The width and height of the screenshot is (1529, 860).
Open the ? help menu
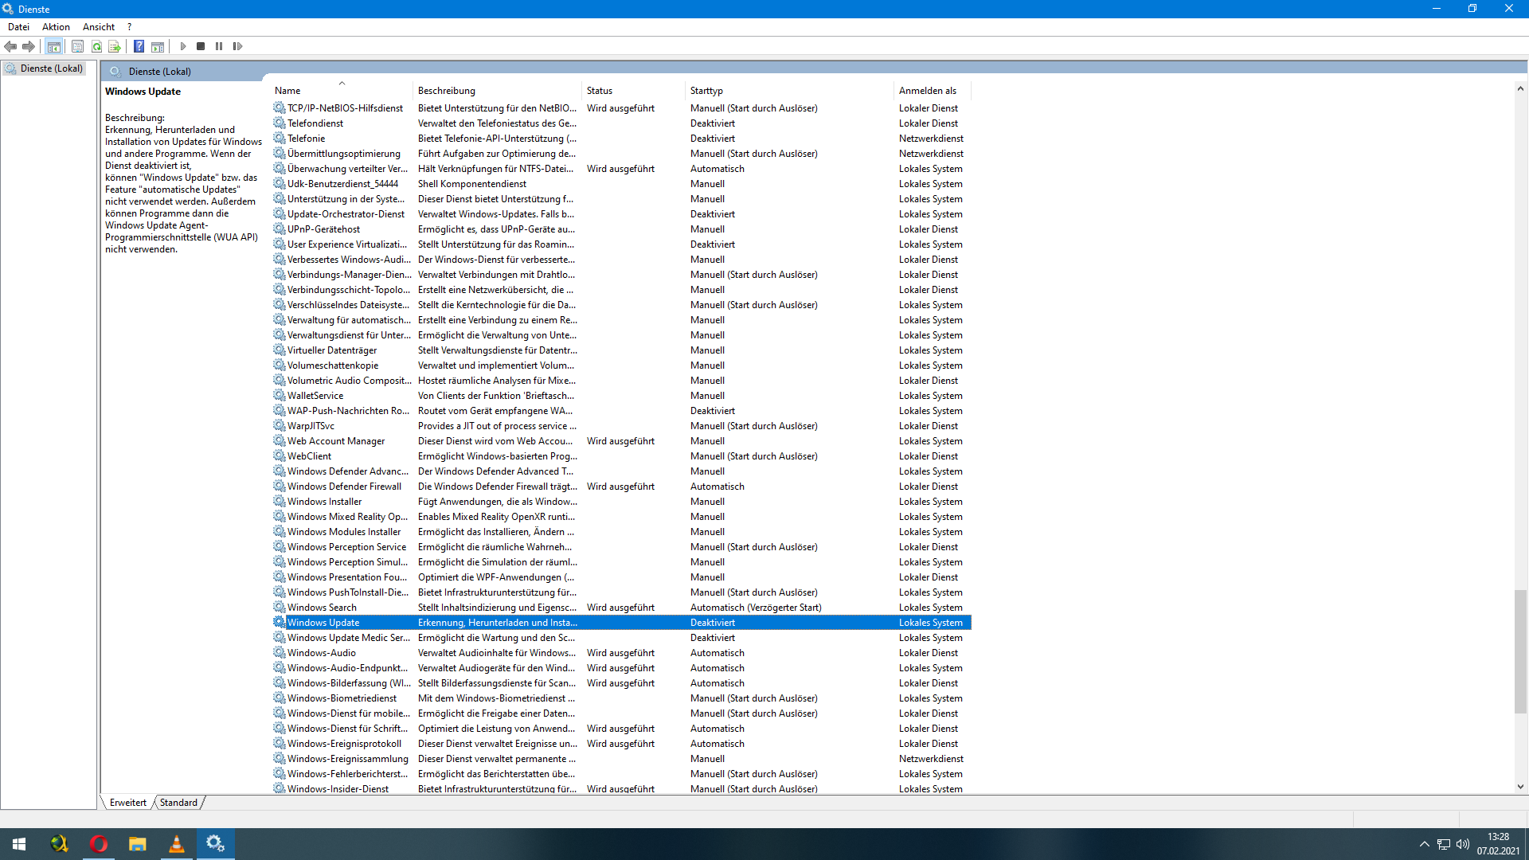130,26
